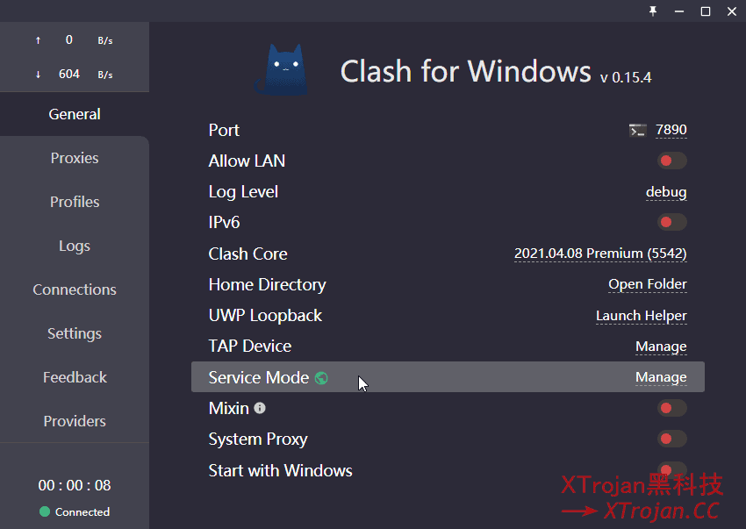Switch to the Profiles tab
Image resolution: width=746 pixels, height=529 pixels.
[75, 202]
